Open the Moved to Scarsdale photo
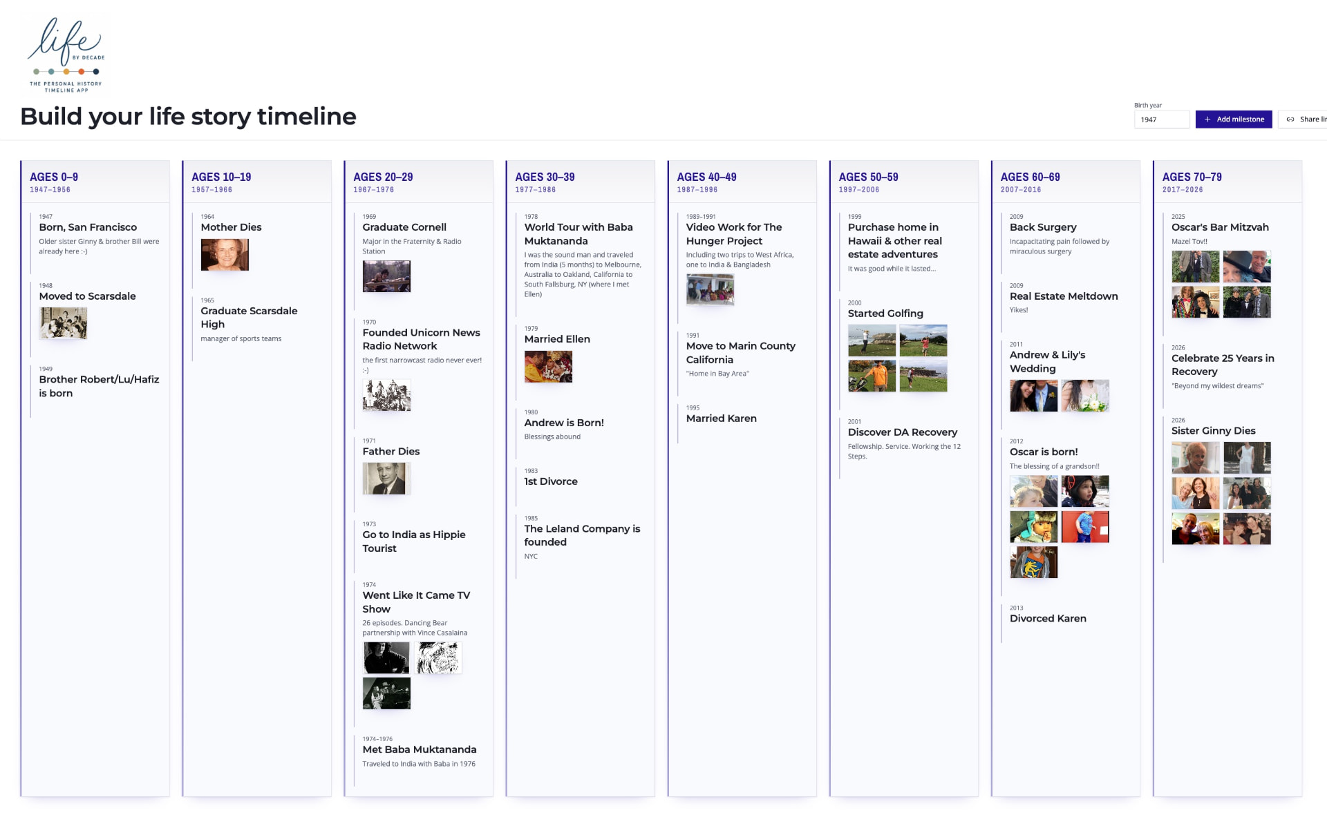 pyautogui.click(x=63, y=323)
